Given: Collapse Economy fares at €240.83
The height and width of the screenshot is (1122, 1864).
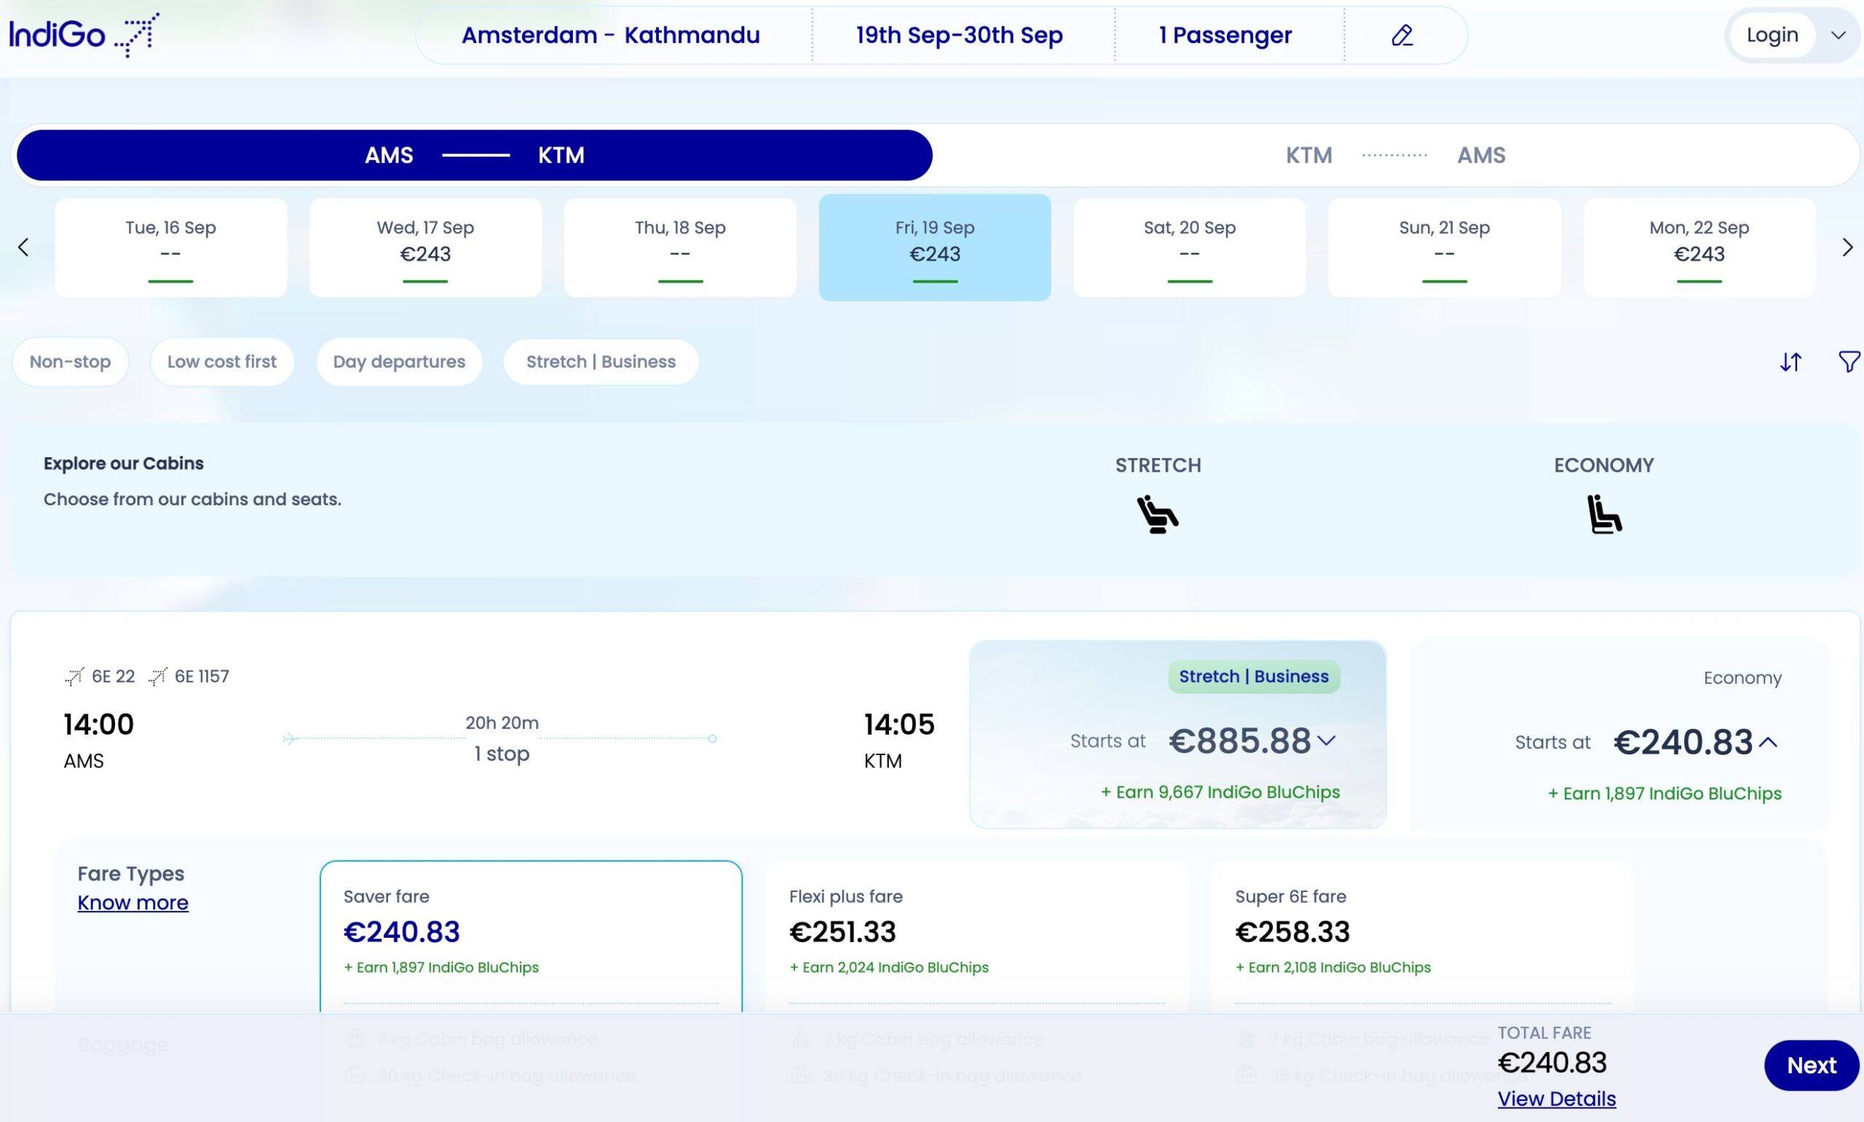Looking at the screenshot, I should point(1768,743).
